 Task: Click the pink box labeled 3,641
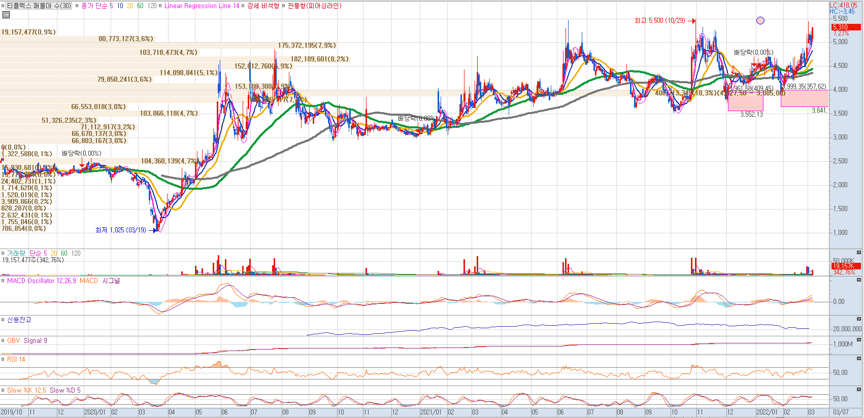click(805, 98)
